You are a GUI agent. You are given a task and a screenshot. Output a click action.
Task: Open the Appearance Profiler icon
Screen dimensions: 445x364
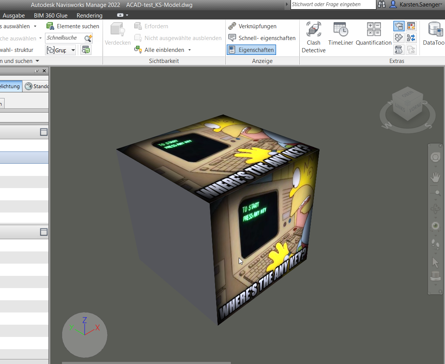pos(411,26)
